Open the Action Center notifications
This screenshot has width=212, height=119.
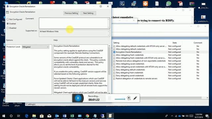click(207, 116)
